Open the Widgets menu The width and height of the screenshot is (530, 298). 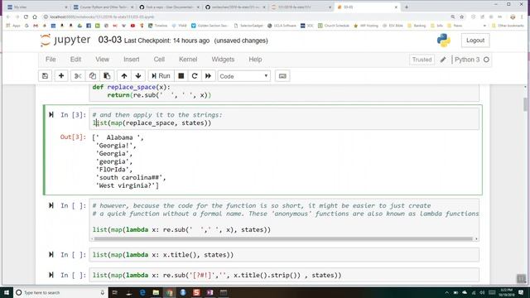click(x=223, y=59)
